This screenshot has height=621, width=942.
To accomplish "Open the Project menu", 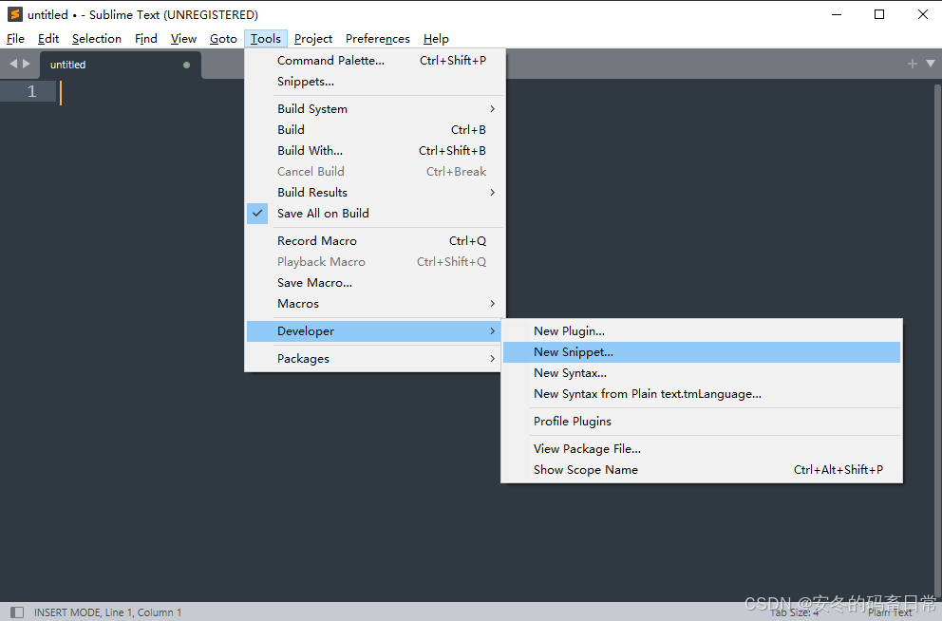I will tap(313, 38).
